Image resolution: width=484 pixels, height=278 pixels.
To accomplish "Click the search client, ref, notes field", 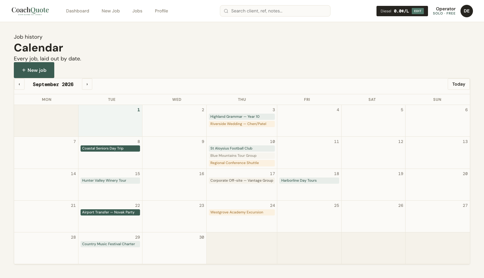I will [275, 11].
